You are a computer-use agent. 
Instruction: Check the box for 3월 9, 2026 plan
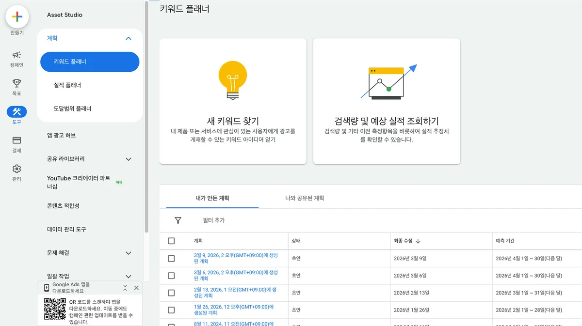(171, 259)
